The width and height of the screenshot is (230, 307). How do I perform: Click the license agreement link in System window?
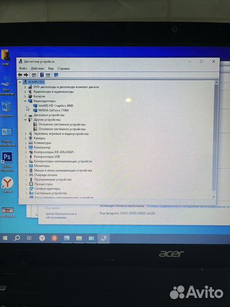(x=189, y=206)
